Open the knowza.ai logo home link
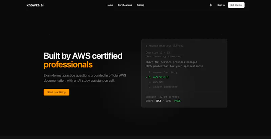 pos(35,5)
